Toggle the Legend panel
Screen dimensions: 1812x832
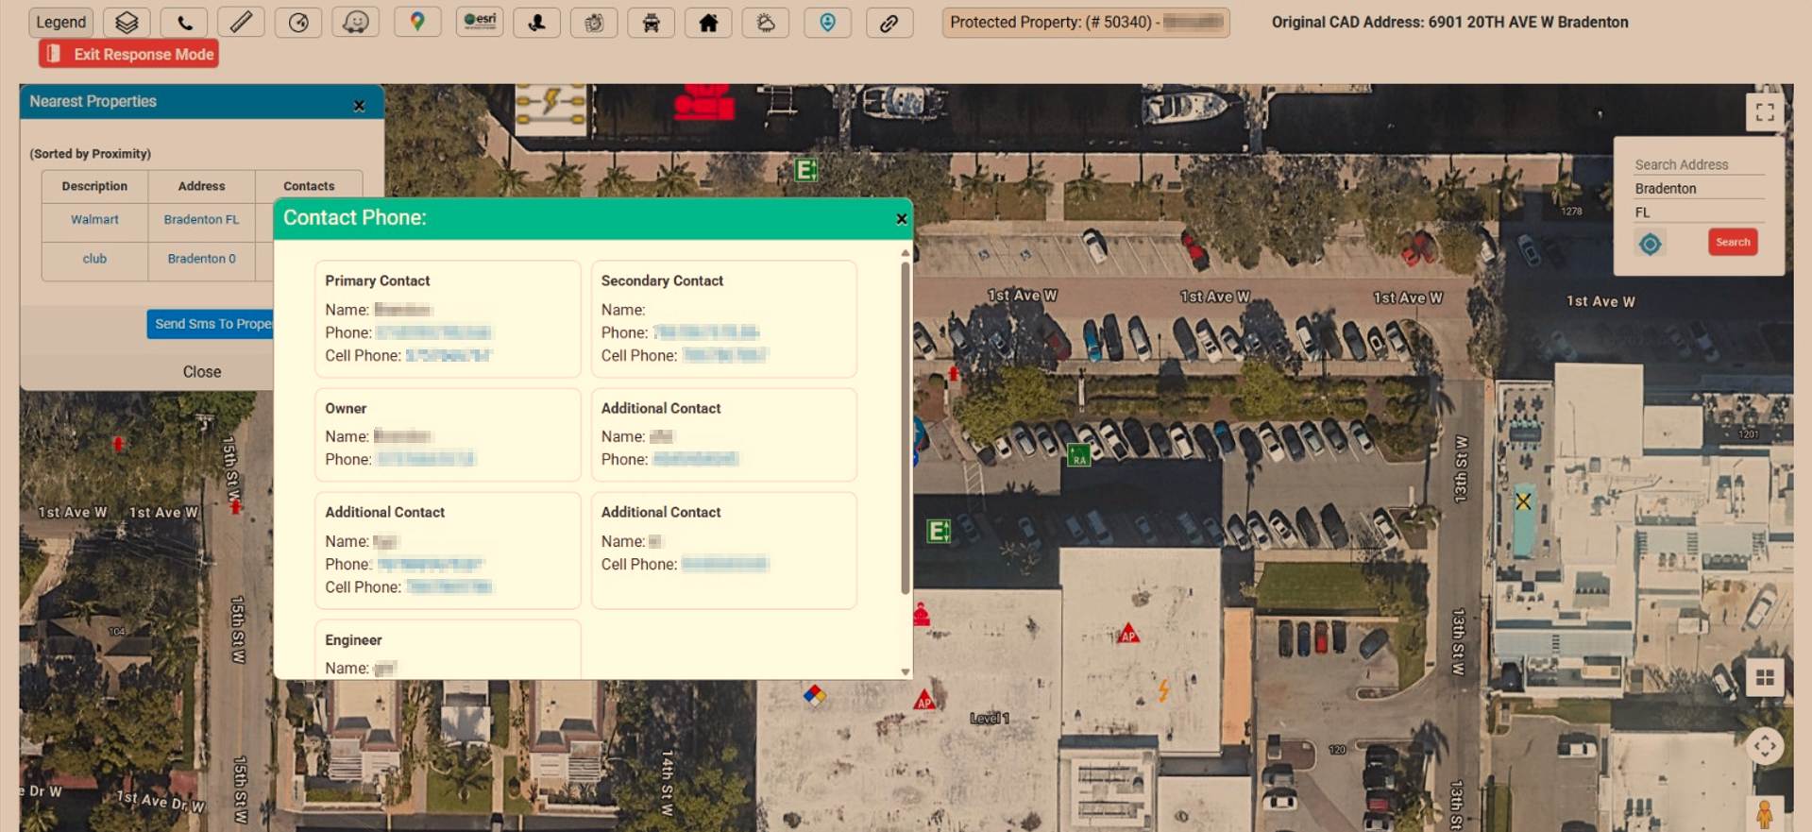pyautogui.click(x=61, y=22)
